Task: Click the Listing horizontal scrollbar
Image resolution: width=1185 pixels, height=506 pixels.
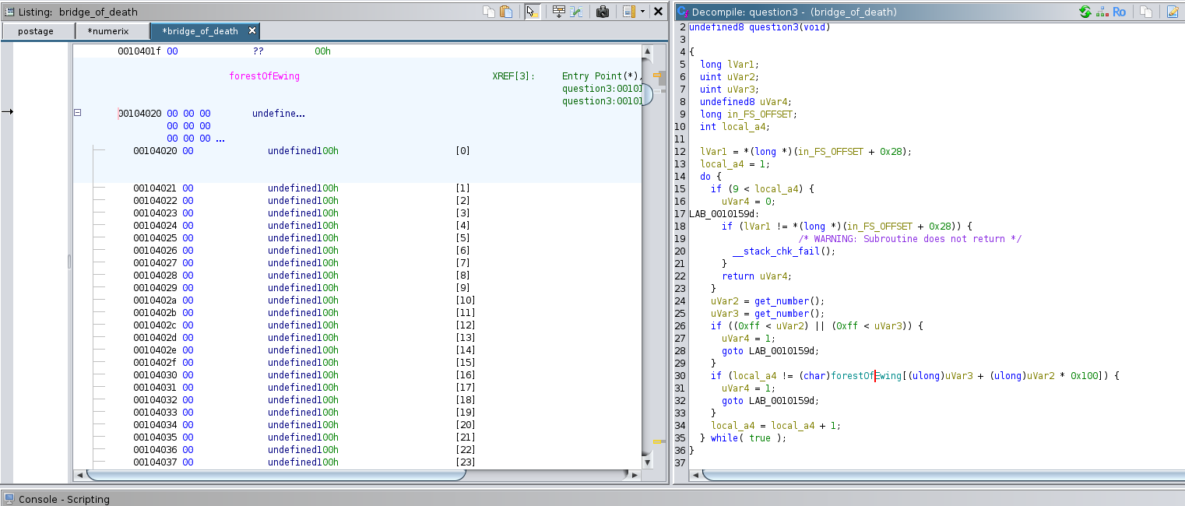Action: pyautogui.click(x=276, y=475)
